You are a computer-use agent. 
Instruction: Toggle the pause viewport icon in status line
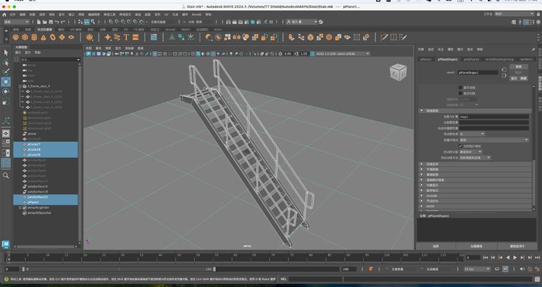(x=271, y=22)
